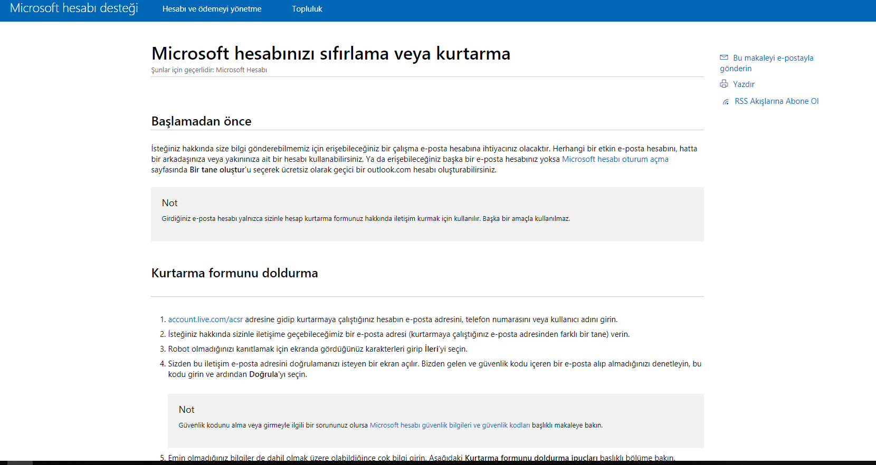
Task: Click the Not heading in the step 4 note box
Action: click(186, 410)
